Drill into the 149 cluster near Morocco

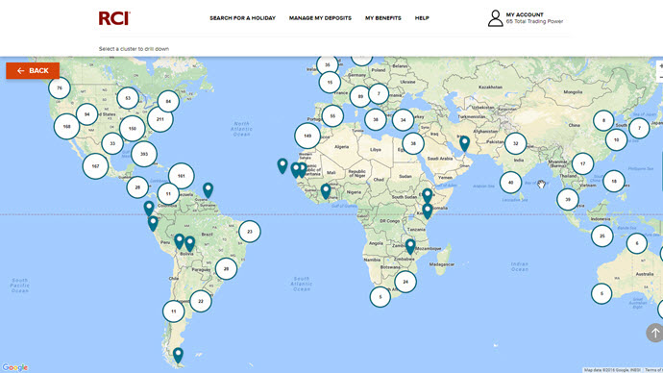(x=307, y=136)
